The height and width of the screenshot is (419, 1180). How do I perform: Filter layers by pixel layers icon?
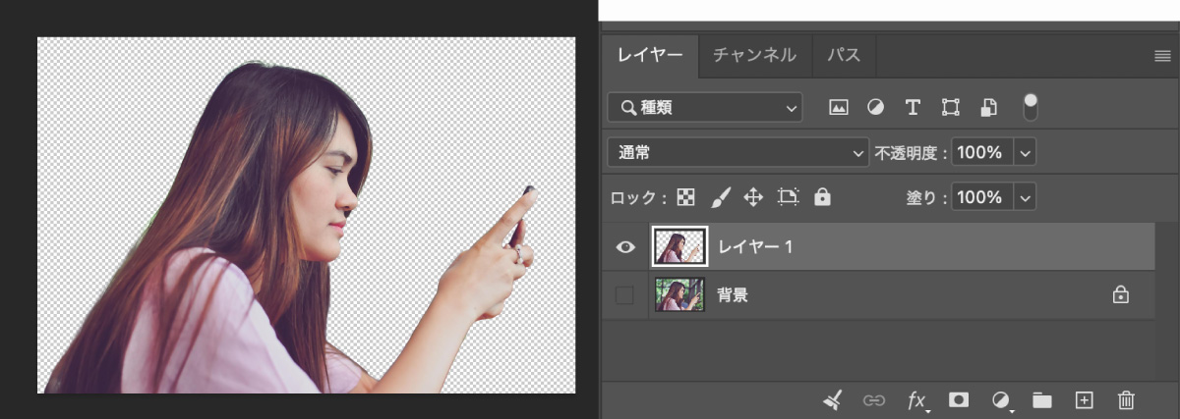[x=839, y=107]
